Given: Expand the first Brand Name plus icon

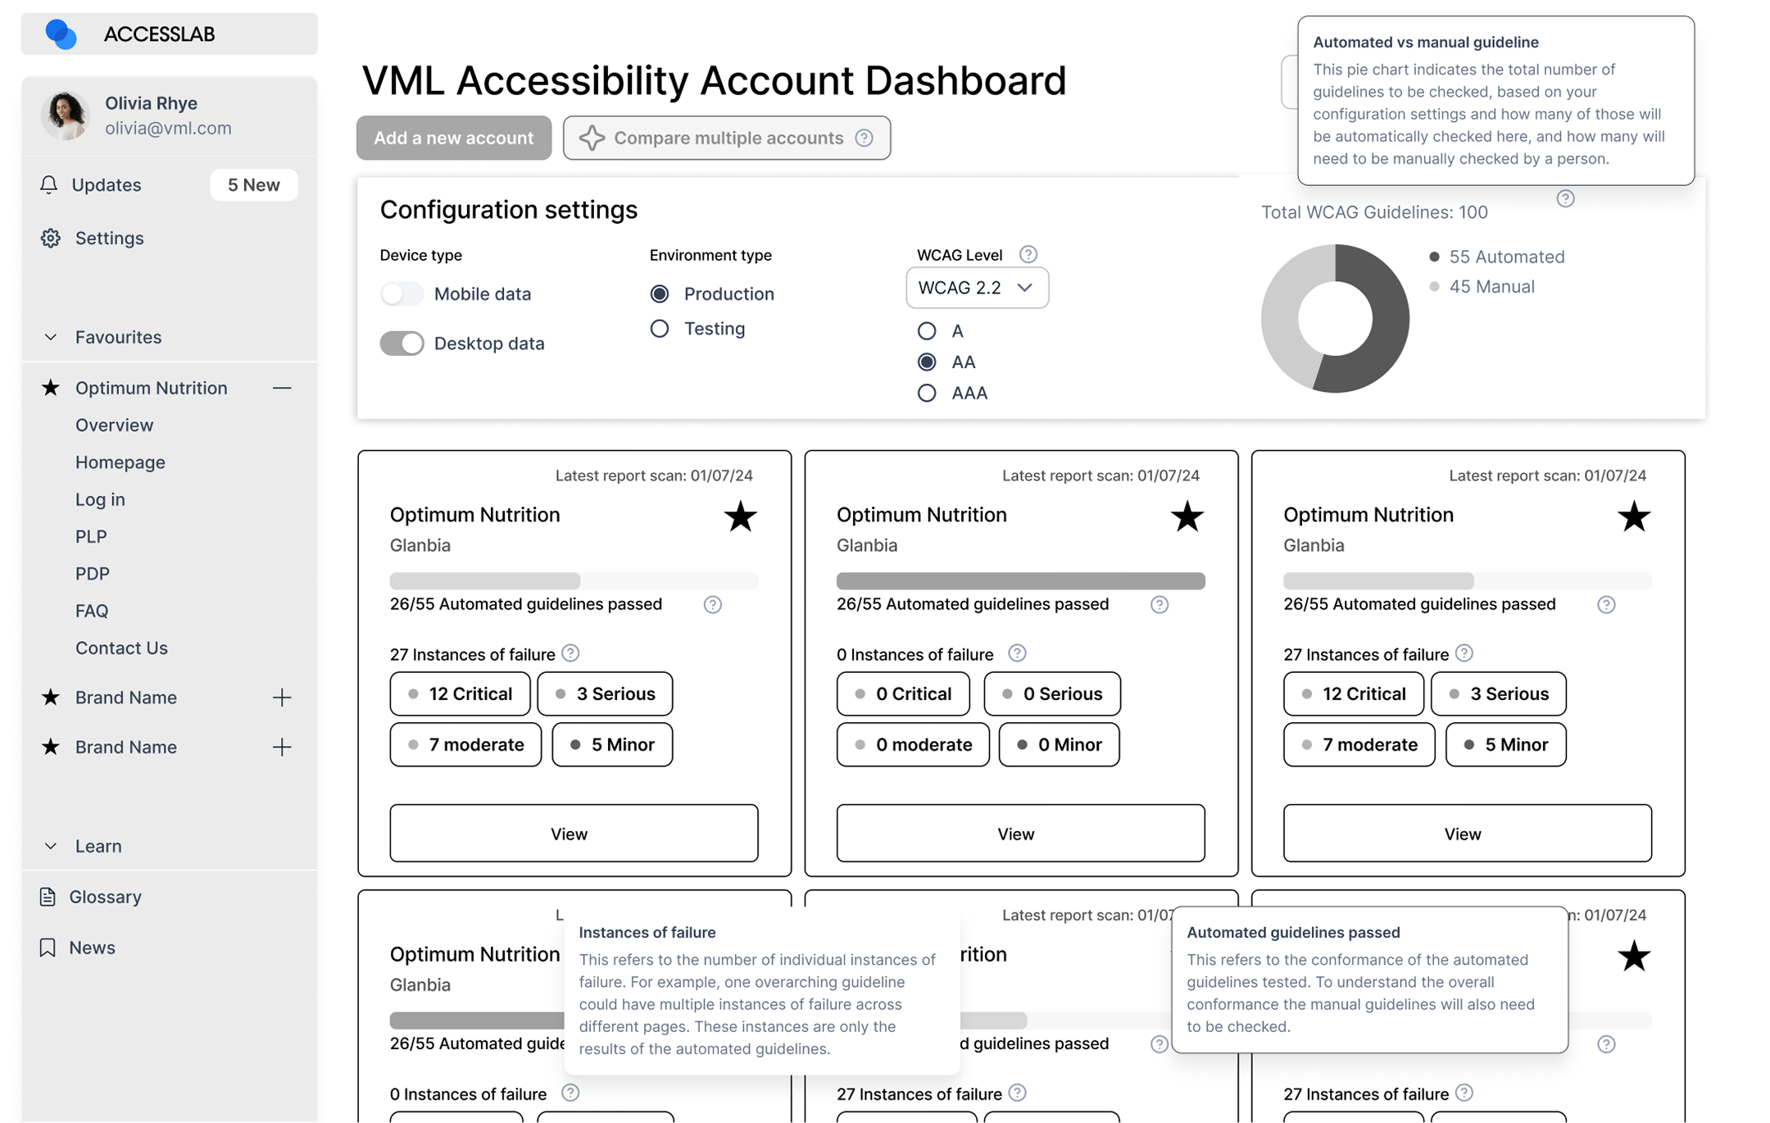Looking at the screenshot, I should (282, 698).
